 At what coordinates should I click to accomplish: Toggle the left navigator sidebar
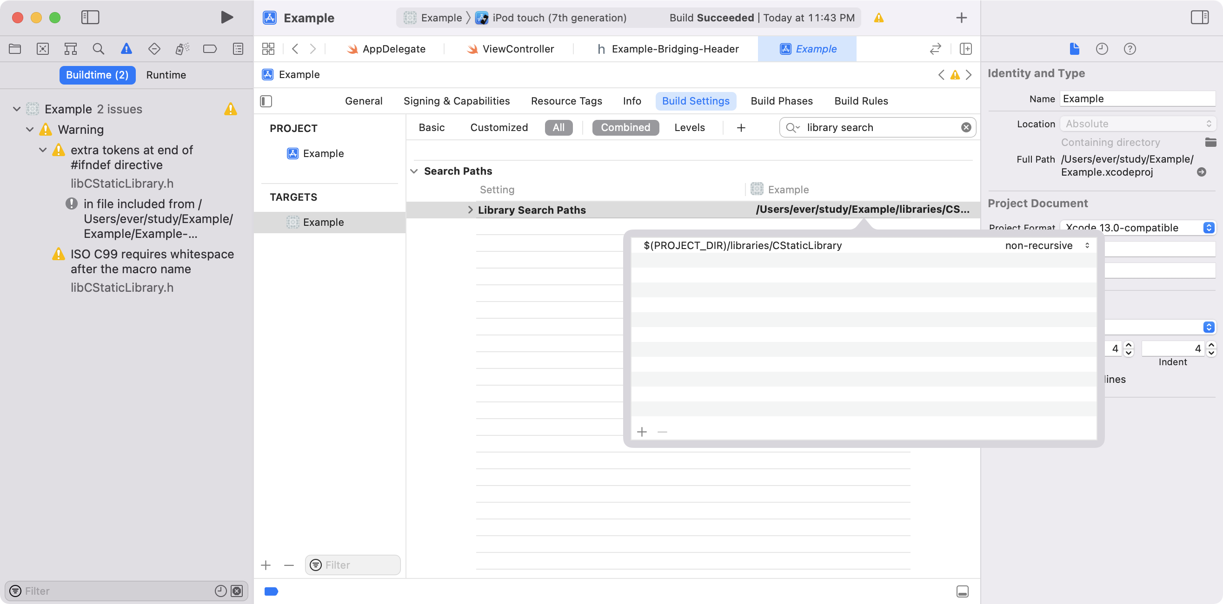(90, 18)
